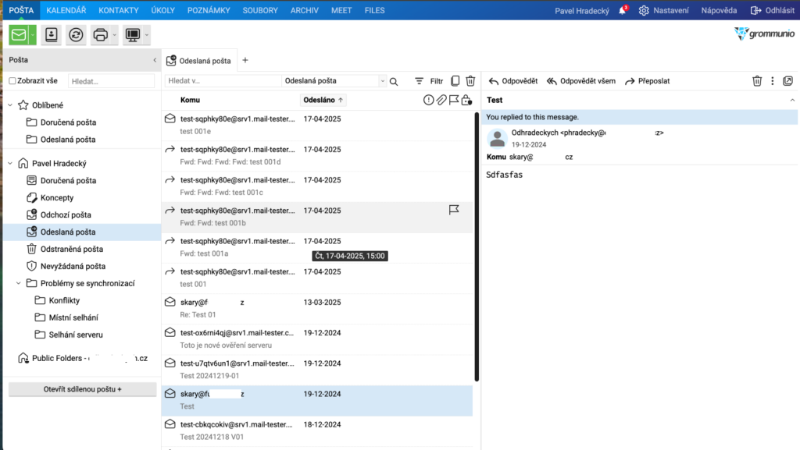Sort by the Odesláno column header
This screenshot has width=800, height=450.
tap(323, 101)
